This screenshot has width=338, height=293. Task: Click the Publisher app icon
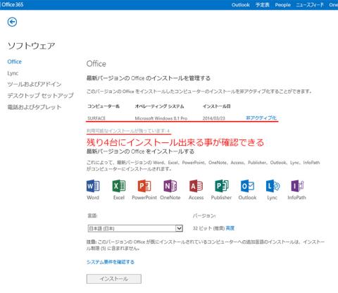point(222,186)
